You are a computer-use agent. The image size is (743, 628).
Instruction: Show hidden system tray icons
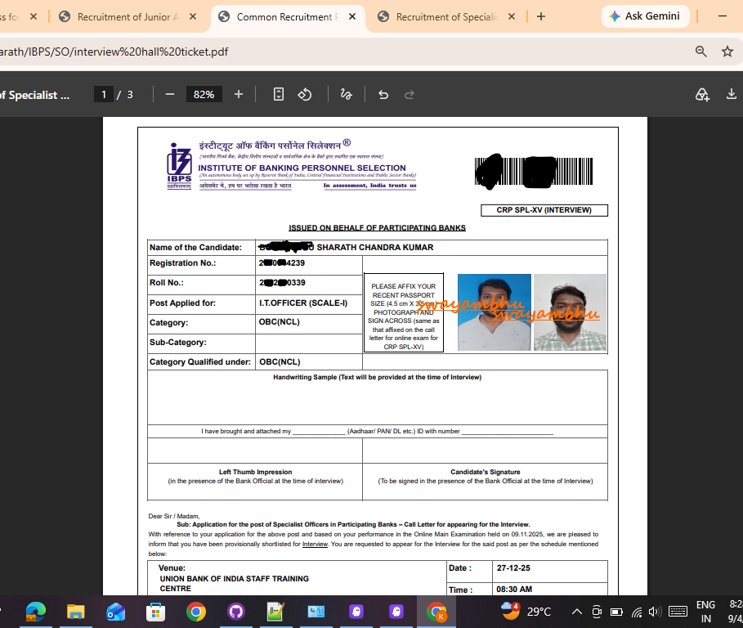(577, 612)
